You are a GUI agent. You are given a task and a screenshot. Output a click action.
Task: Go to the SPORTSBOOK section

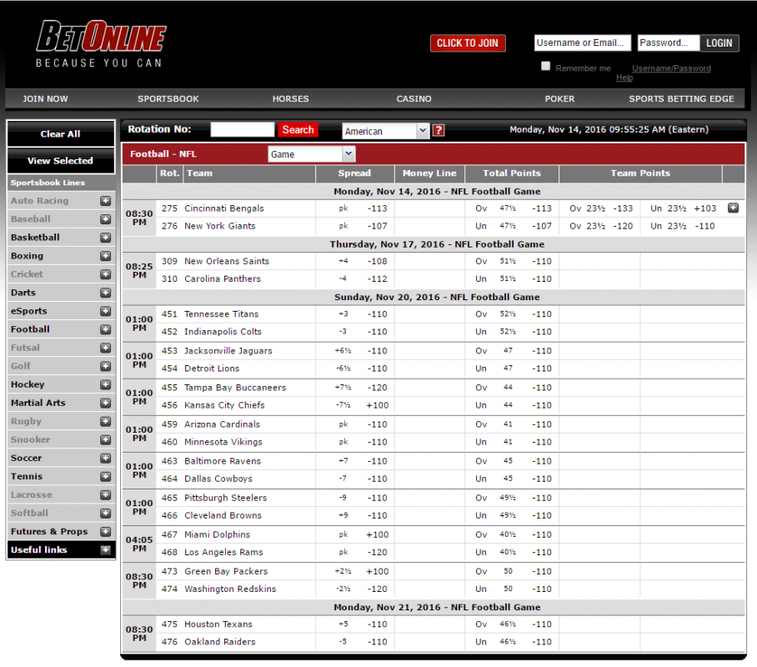[x=168, y=99]
